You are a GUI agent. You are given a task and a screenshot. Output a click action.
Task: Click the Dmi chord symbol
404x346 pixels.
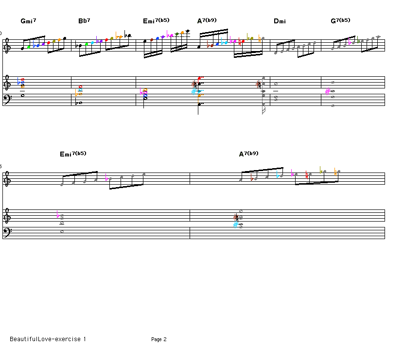coord(280,21)
